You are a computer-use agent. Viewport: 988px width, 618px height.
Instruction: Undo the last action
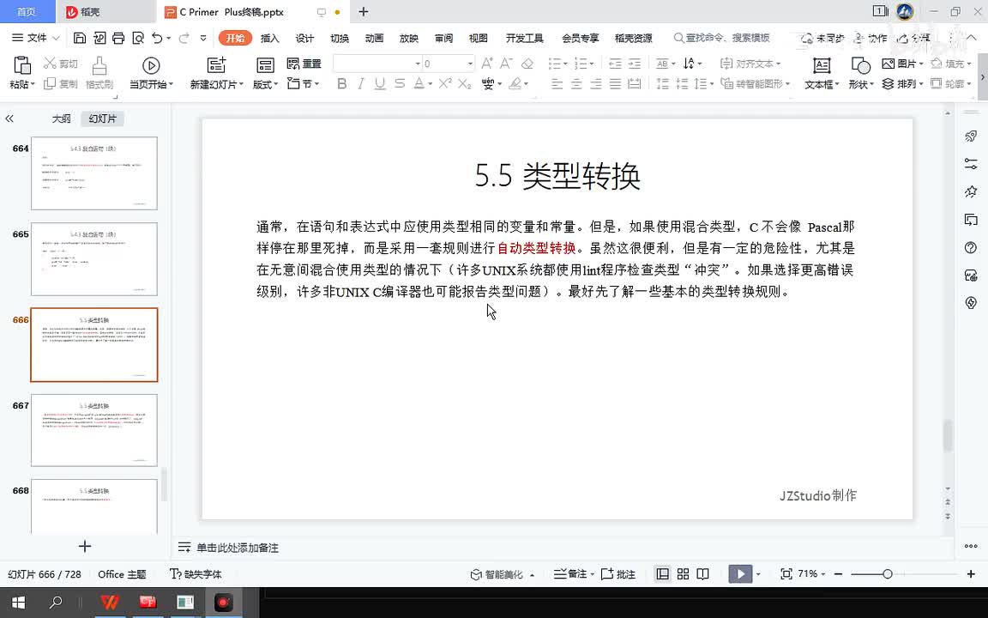coord(157,38)
